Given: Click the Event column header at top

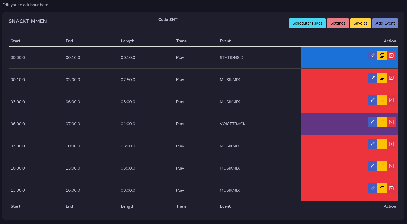Looking at the screenshot, I should tap(225, 41).
